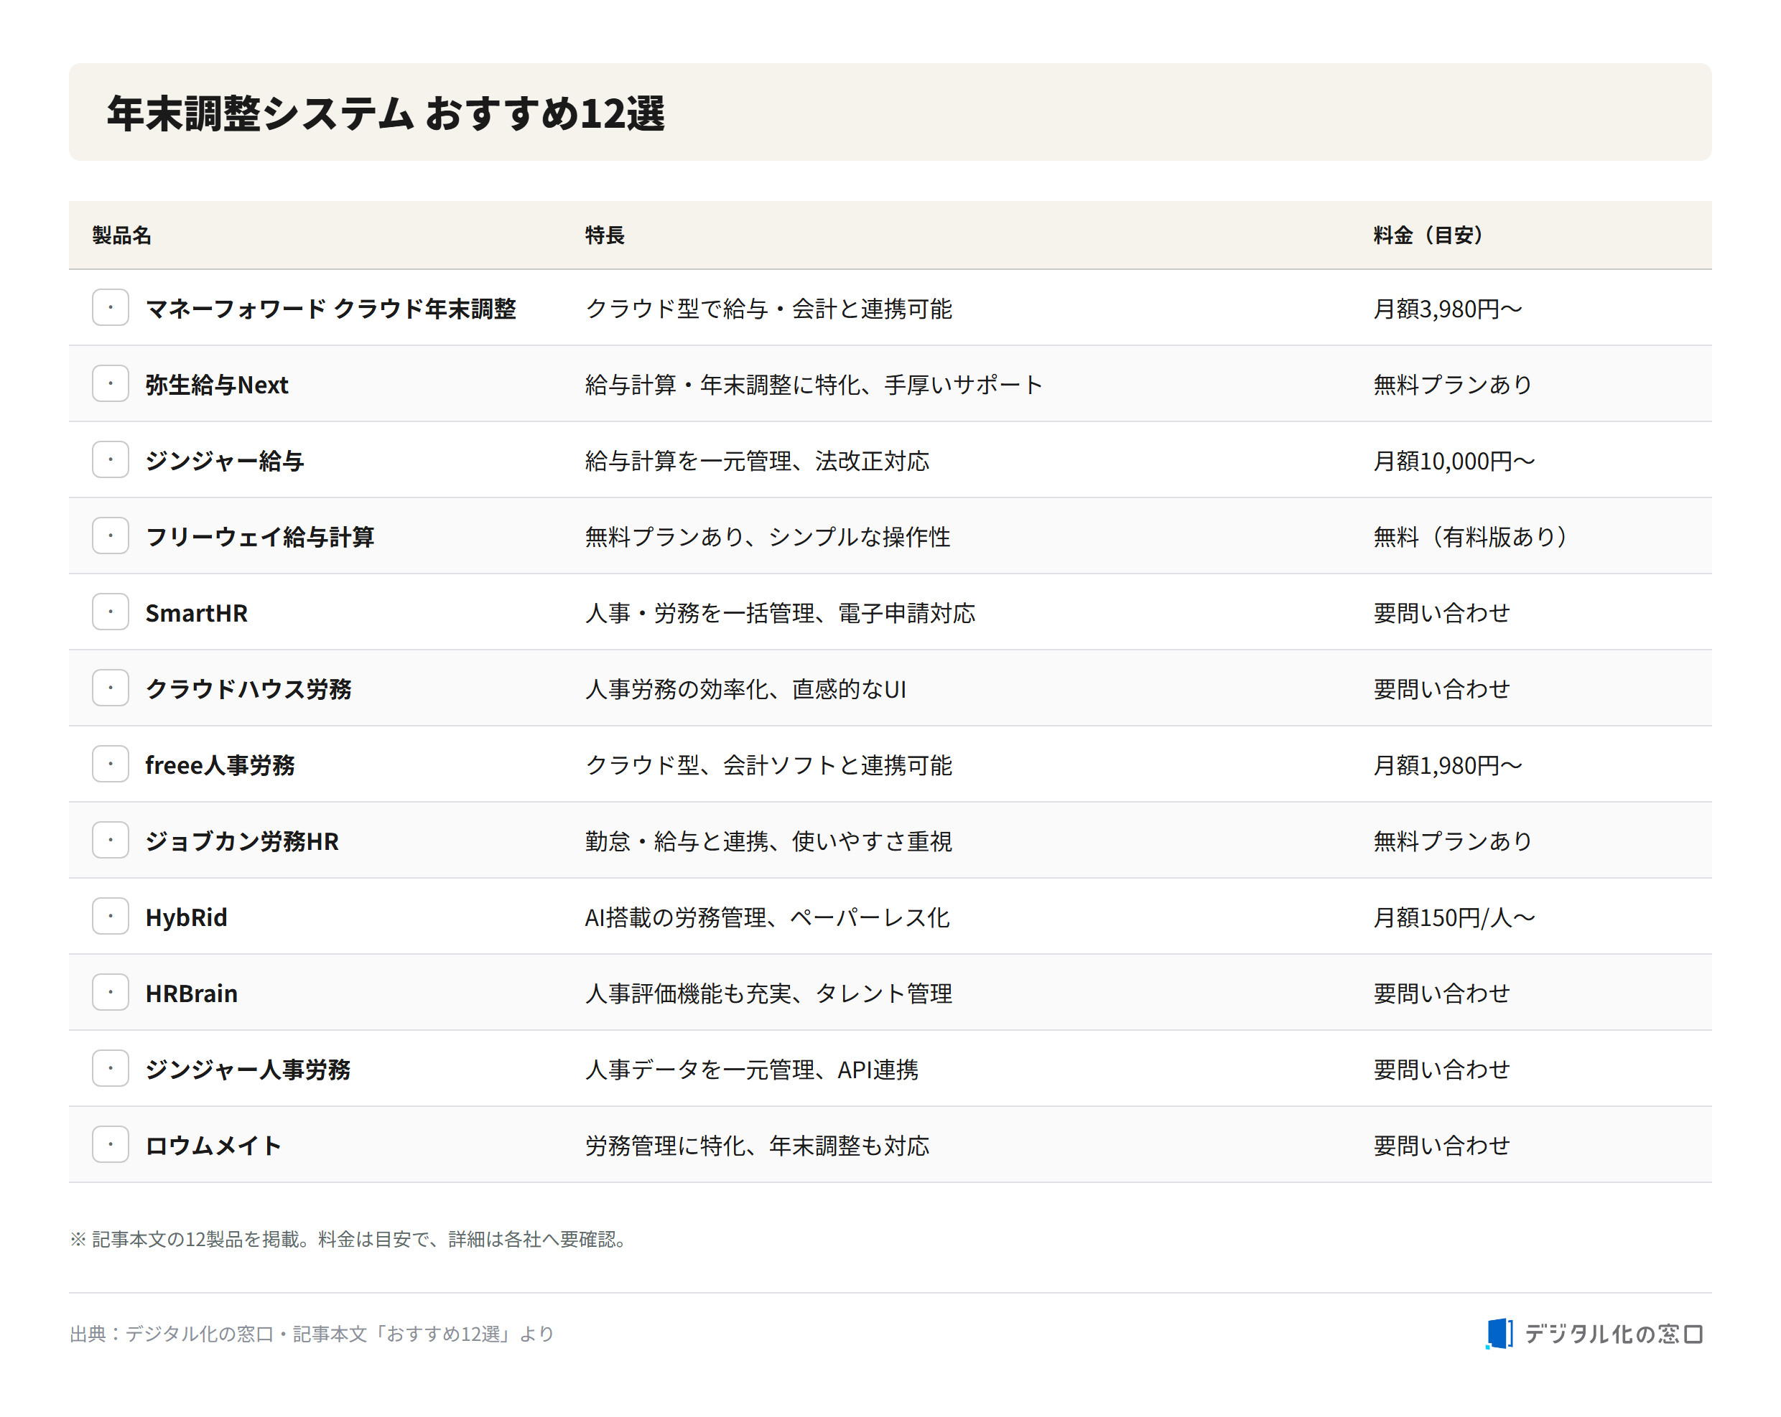Click 要問い合わせ in the ロウムメイト row
This screenshot has width=1781, height=1417.
[1441, 1146]
